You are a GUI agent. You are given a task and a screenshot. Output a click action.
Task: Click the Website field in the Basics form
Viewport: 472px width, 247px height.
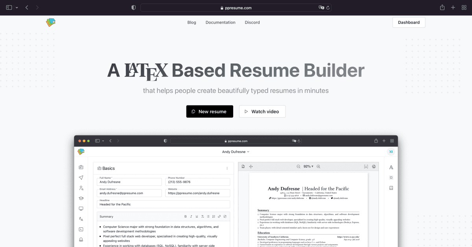[x=197, y=193]
